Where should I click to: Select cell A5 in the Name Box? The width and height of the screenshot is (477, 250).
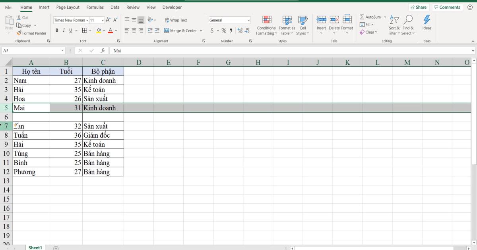coord(32,50)
